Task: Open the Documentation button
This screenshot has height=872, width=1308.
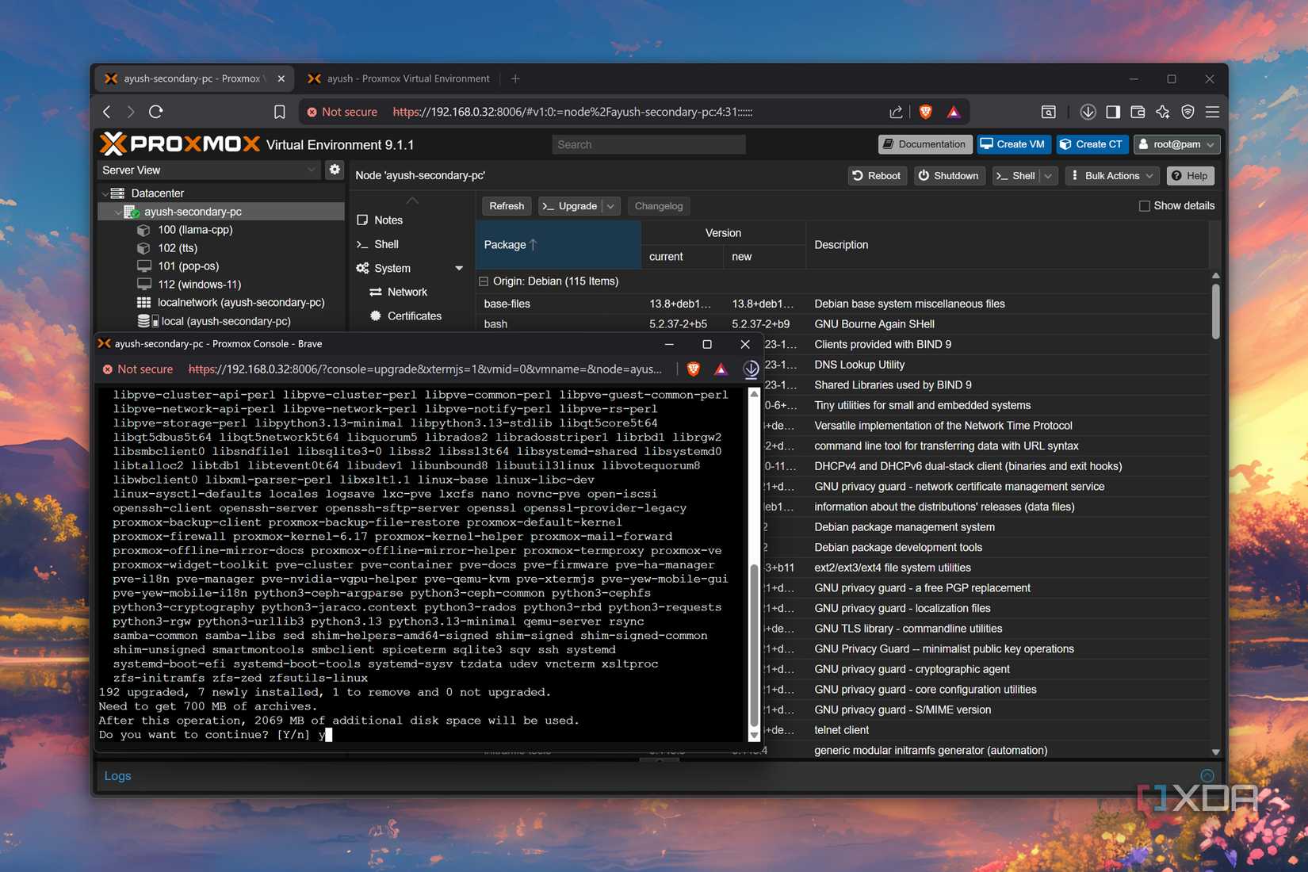Action: tap(924, 144)
